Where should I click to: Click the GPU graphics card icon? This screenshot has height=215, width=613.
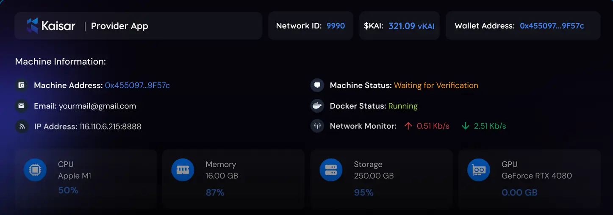click(x=479, y=170)
